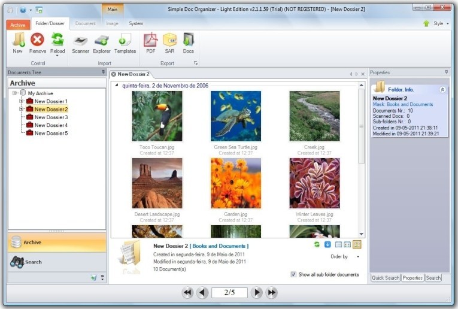The image size is (458, 309).
Task: Open the Reload dropdown arrow
Action: (x=57, y=56)
